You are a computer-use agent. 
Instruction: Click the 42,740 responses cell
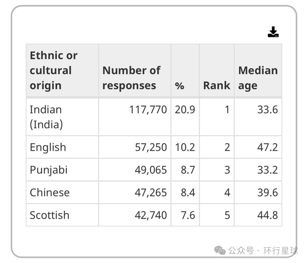click(151, 215)
